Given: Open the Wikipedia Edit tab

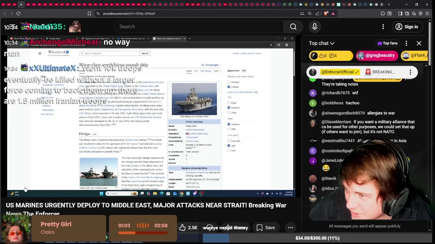Looking at the screenshot, I should (x=196, y=71).
